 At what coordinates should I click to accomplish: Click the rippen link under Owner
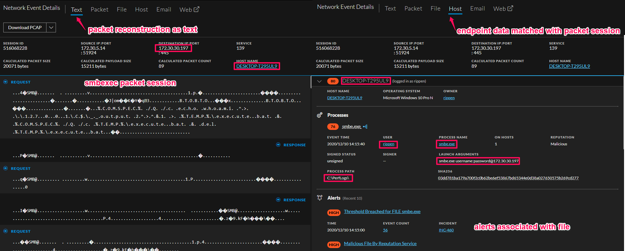point(449,98)
